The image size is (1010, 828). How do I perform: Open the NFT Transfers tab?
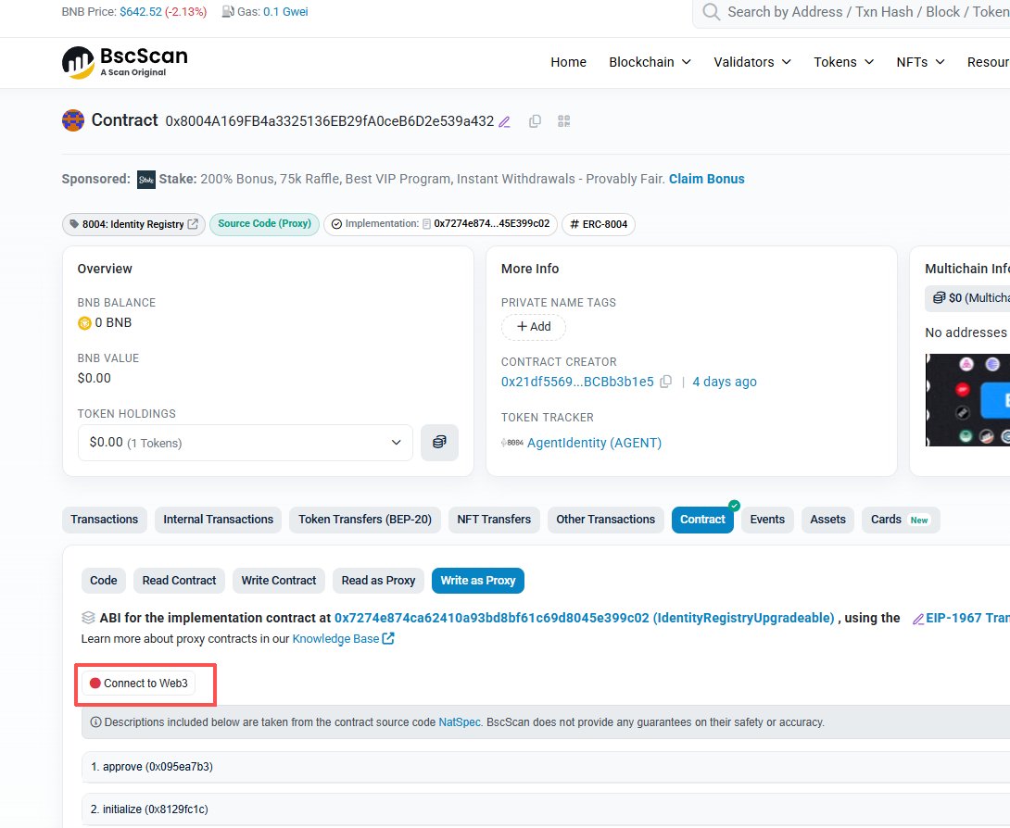[x=494, y=521]
